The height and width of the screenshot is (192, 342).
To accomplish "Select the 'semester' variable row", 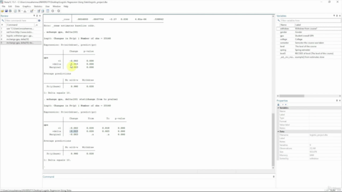I will click(x=309, y=43).
